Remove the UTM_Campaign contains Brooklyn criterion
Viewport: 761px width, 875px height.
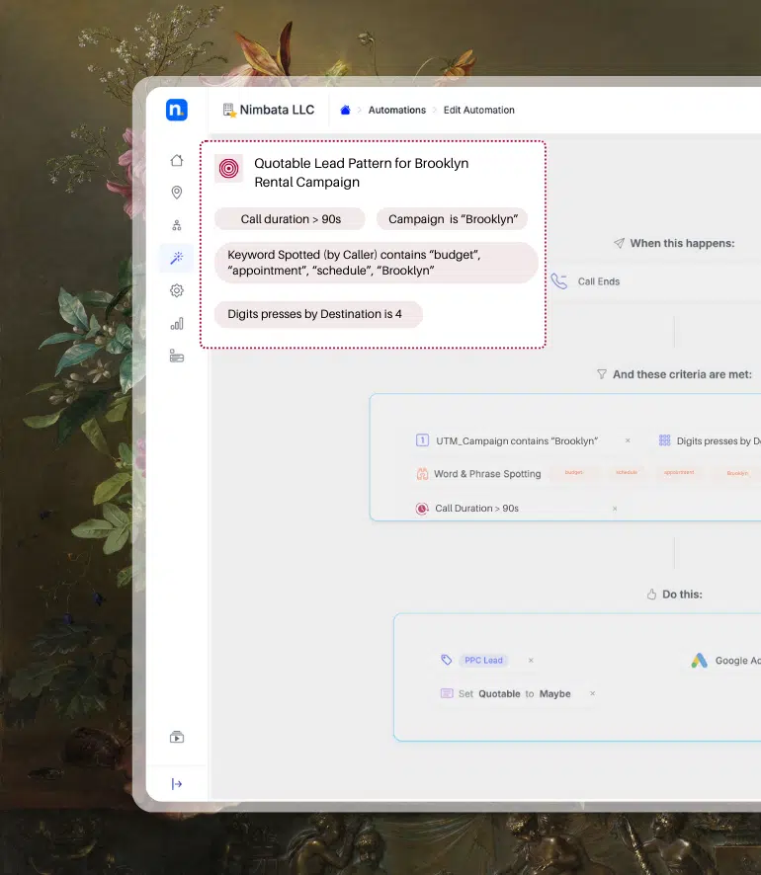[628, 441]
